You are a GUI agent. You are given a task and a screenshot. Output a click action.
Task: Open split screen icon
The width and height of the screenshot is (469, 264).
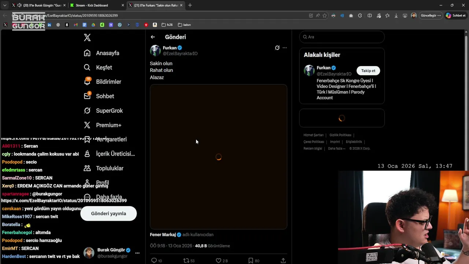(x=370, y=15)
